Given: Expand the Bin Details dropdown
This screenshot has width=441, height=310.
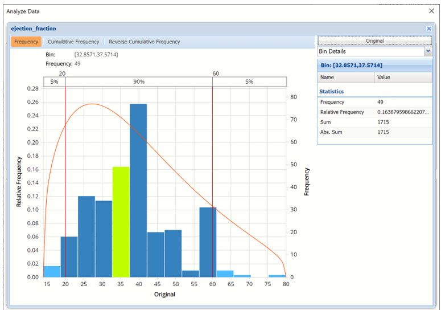Looking at the screenshot, I should coord(427,51).
